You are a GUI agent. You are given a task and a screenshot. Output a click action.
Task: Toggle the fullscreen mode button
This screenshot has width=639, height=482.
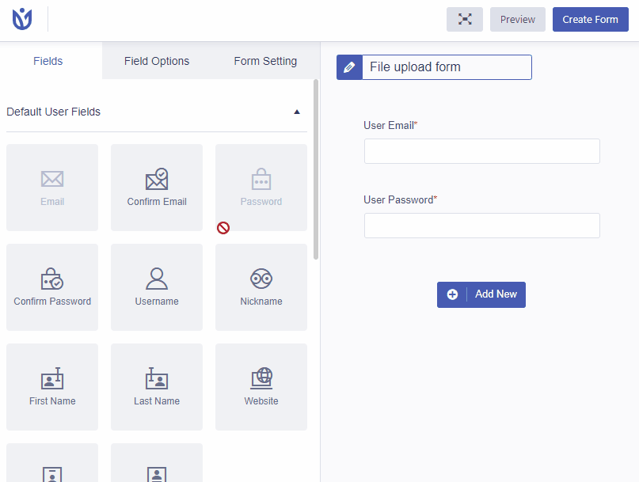[465, 19]
